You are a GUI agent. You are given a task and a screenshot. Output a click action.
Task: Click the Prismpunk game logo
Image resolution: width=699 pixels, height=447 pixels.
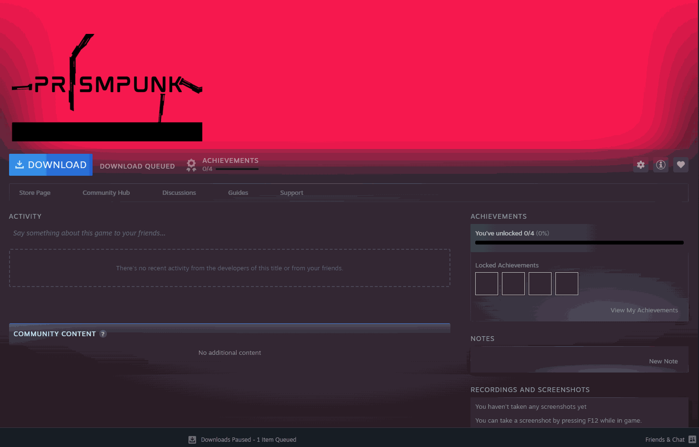click(107, 87)
